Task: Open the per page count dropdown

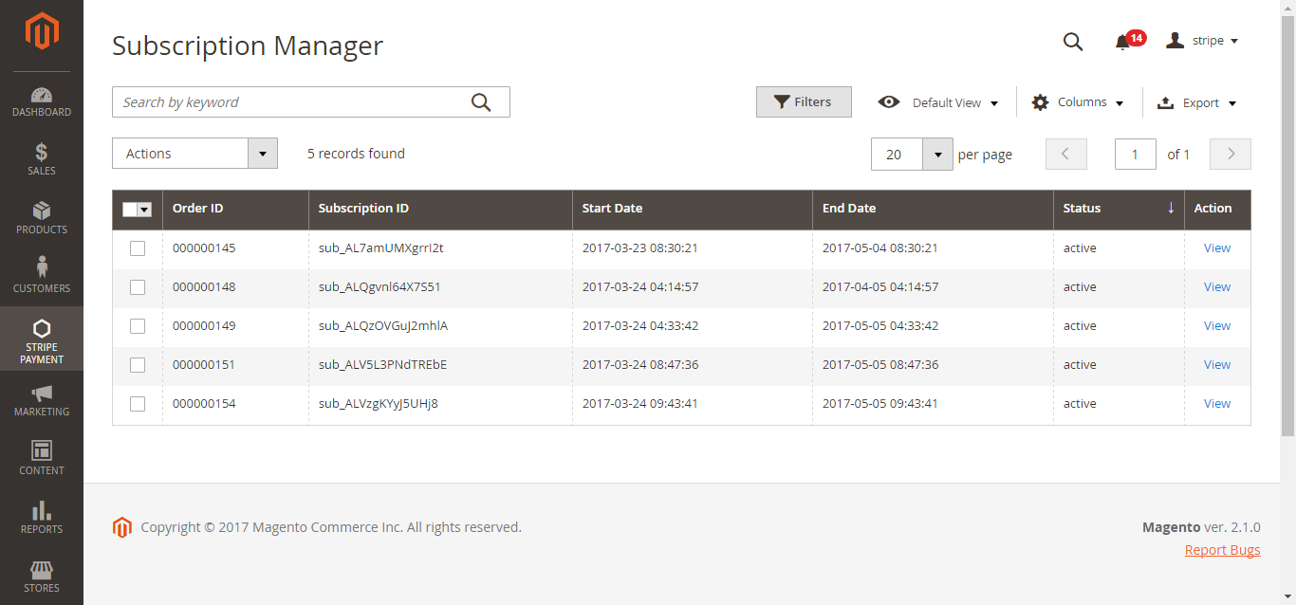Action: pyautogui.click(x=937, y=154)
